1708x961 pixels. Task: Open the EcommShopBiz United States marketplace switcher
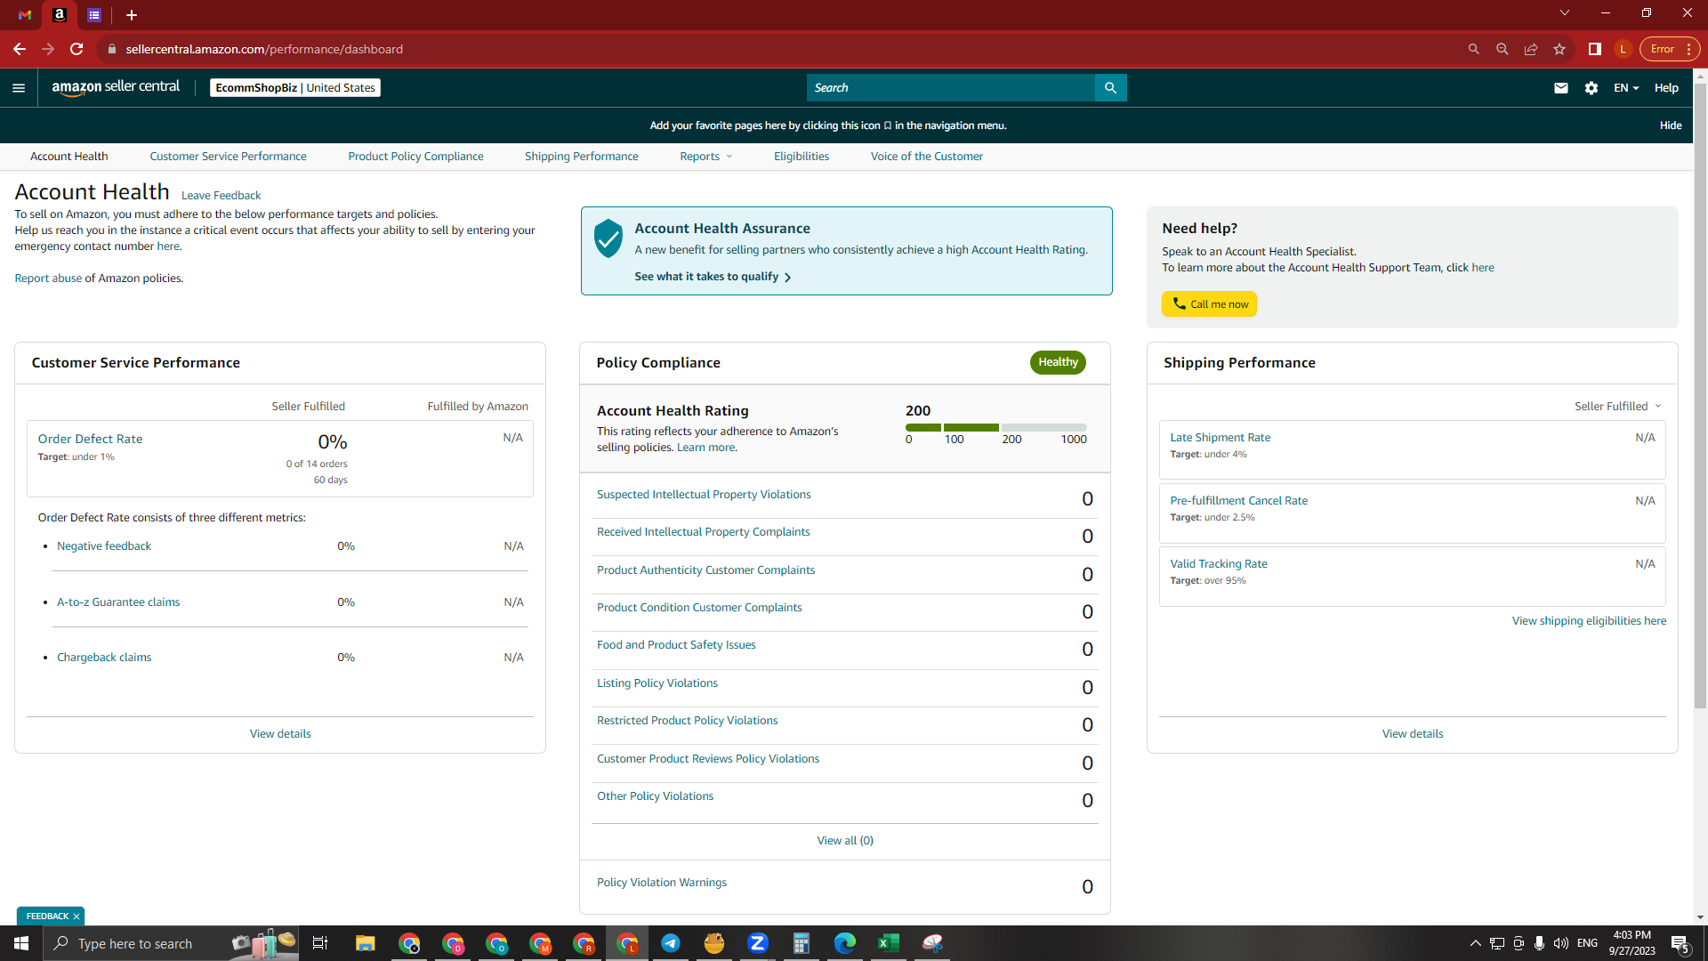click(x=295, y=88)
